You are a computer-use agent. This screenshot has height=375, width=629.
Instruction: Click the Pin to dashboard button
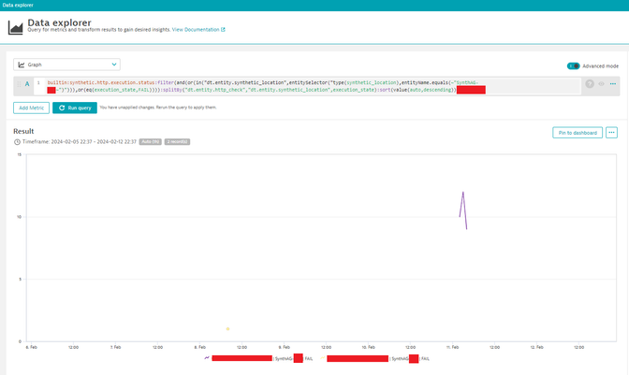click(577, 133)
